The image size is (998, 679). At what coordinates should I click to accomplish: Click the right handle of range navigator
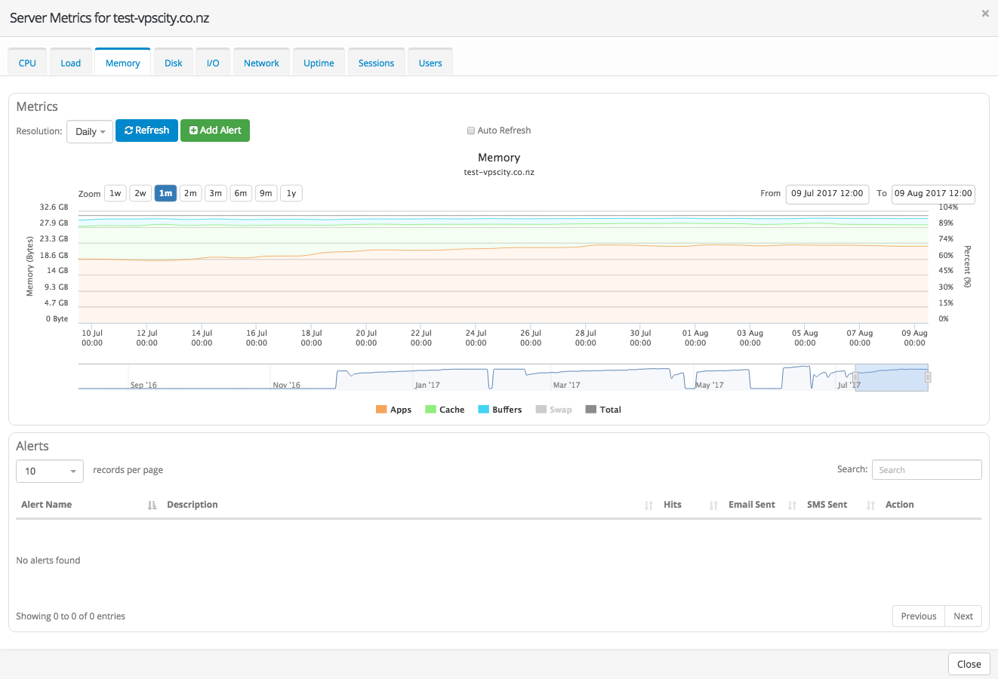pyautogui.click(x=928, y=377)
